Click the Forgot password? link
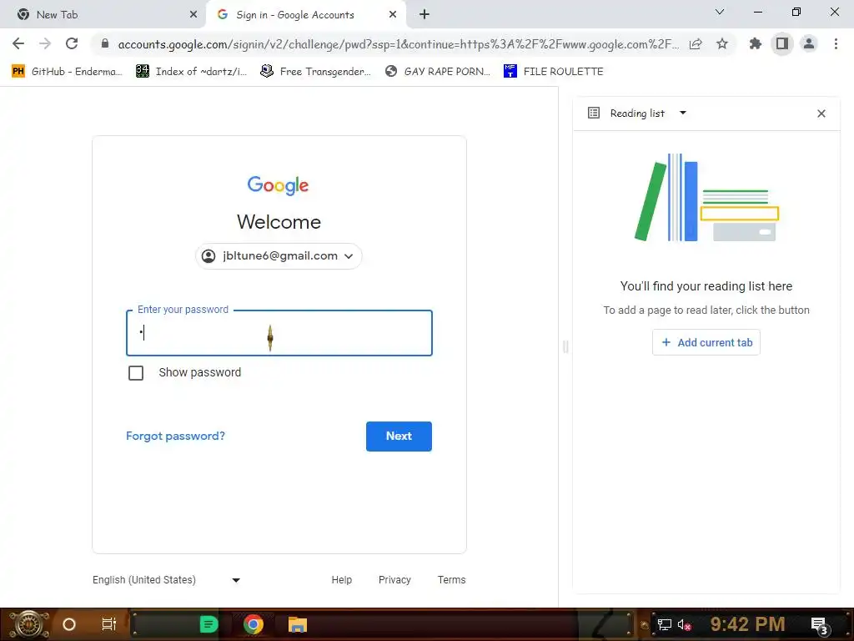 tap(175, 436)
